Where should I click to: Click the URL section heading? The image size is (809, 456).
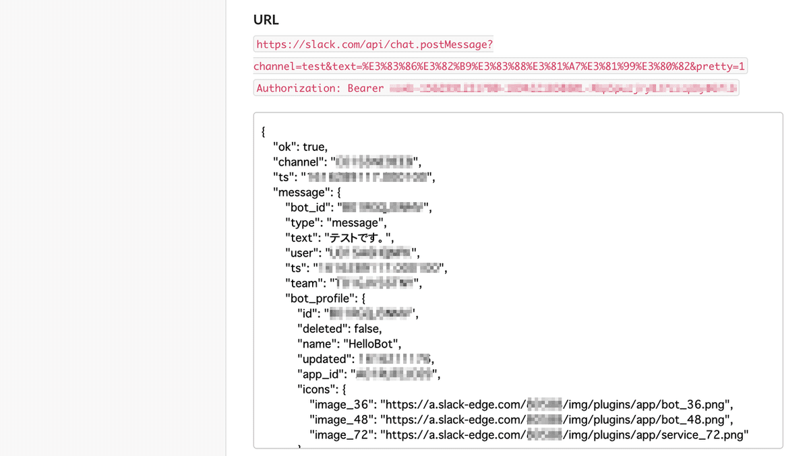[x=266, y=20]
